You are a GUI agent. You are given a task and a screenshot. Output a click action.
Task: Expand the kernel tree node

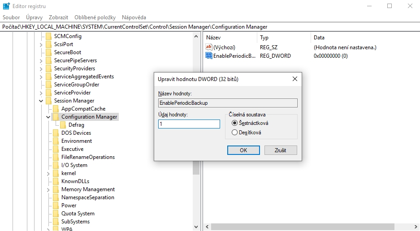point(48,173)
